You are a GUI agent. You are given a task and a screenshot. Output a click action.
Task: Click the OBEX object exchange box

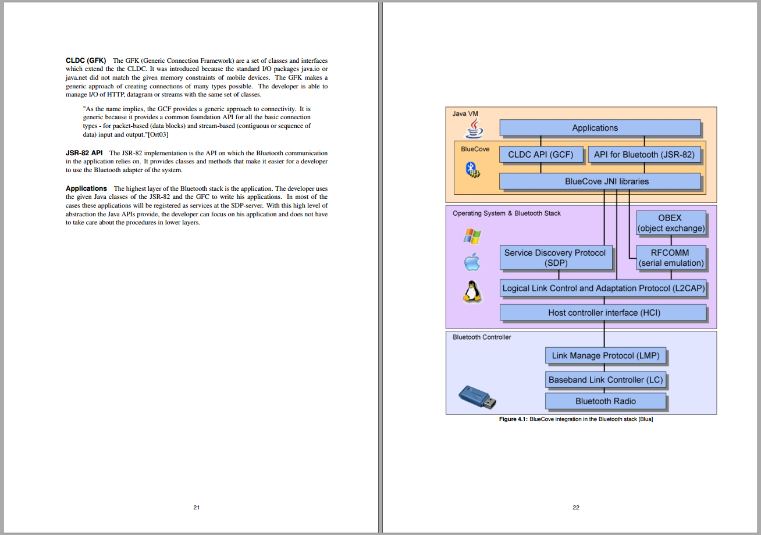click(670, 223)
